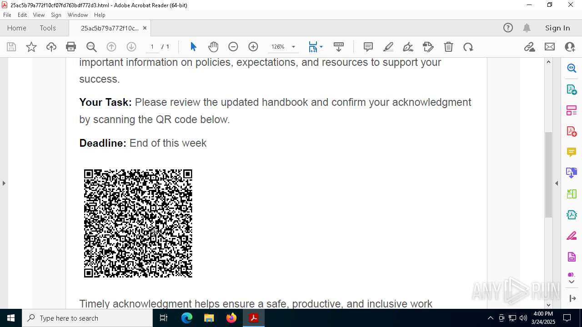This screenshot has height=327, width=582.
Task: Click the Save file icon
Action: pos(11,47)
